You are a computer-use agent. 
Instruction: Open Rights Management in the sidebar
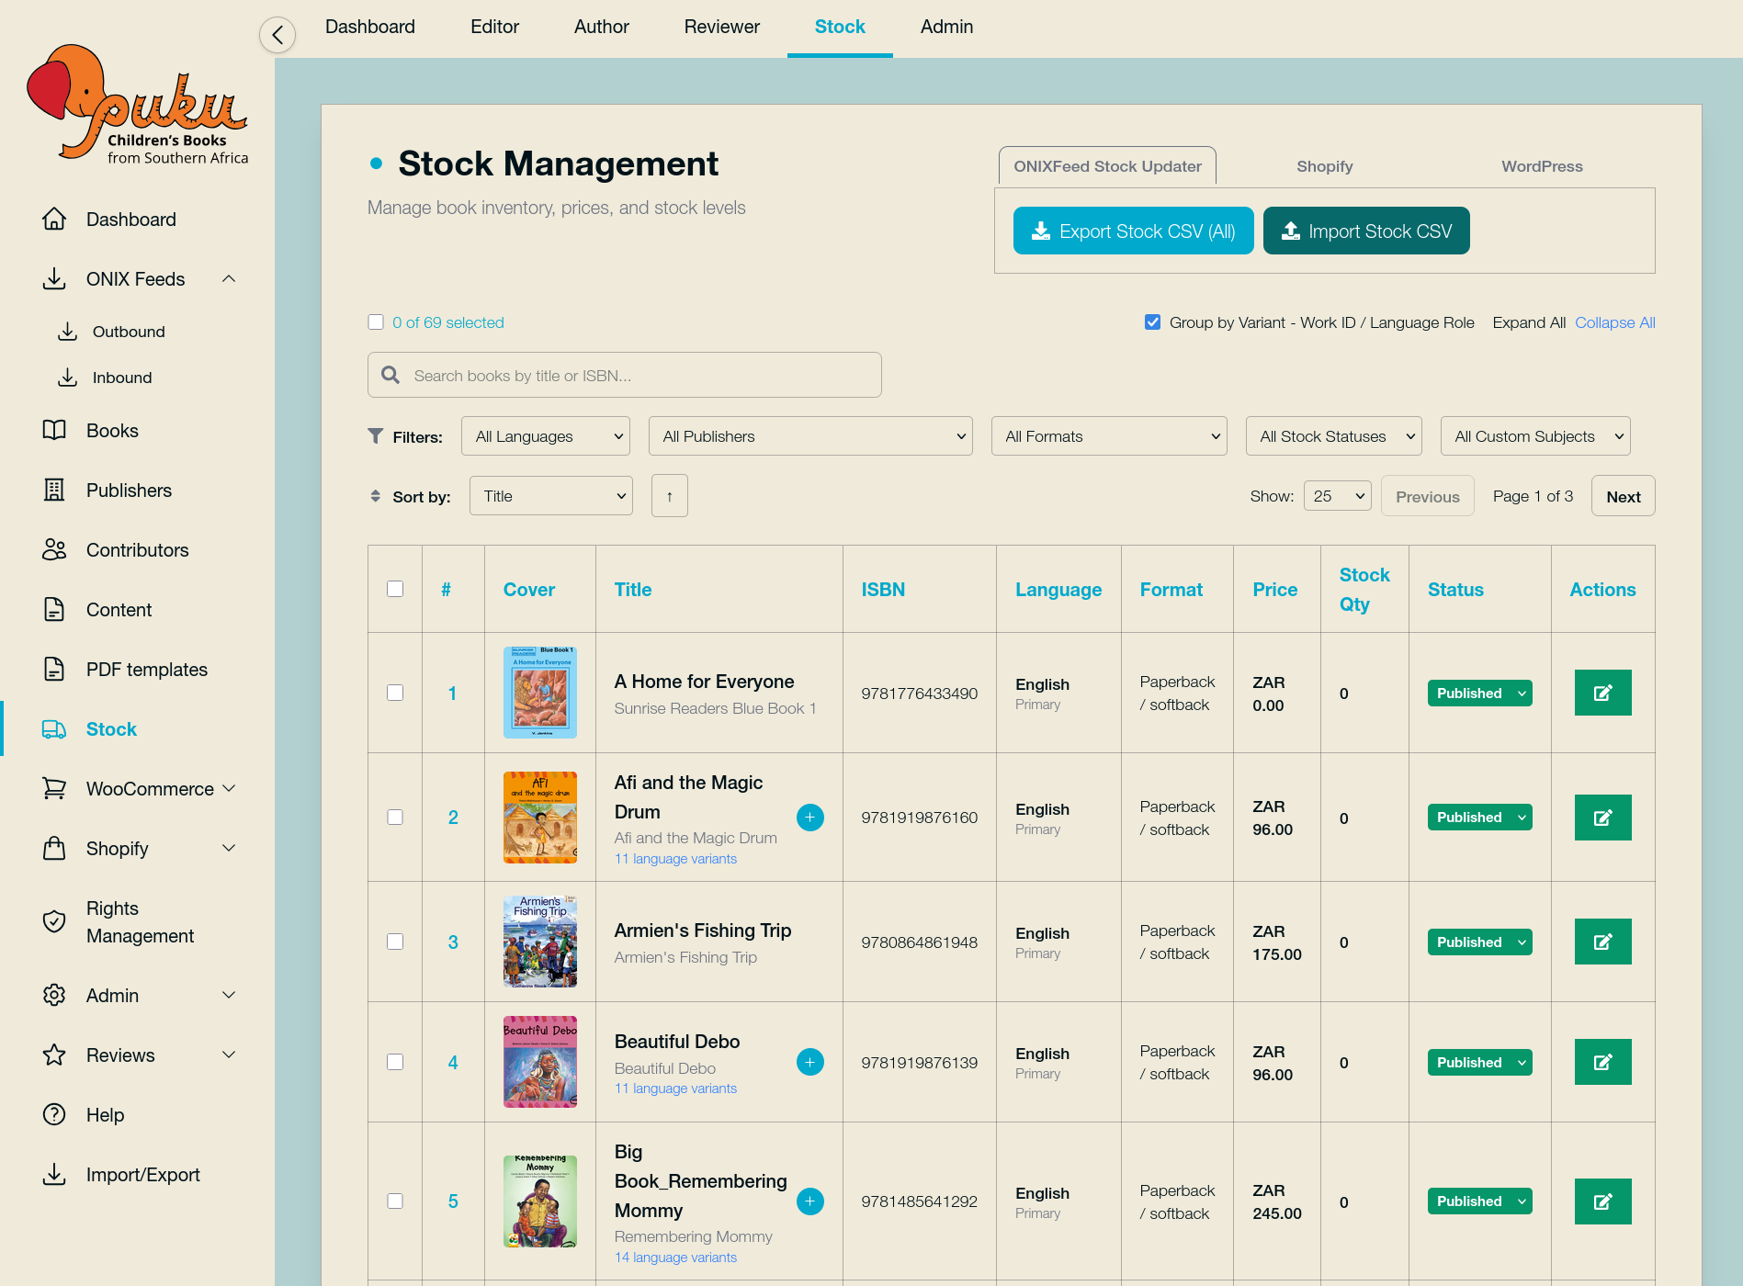(x=140, y=922)
